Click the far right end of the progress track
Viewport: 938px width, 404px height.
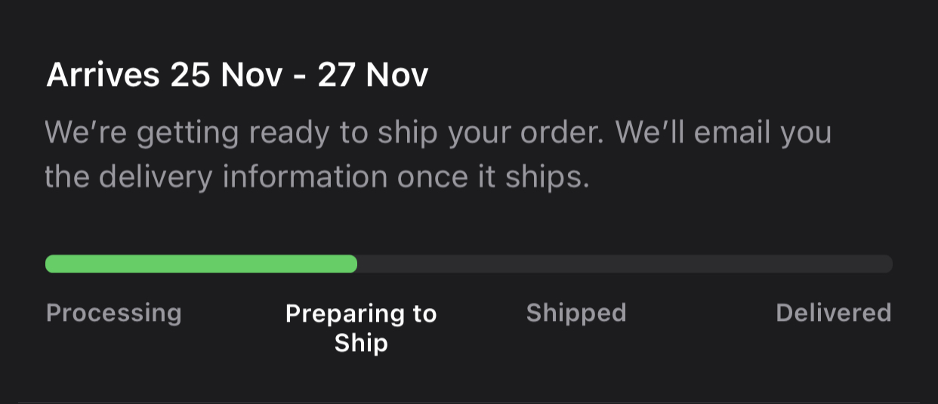(887, 264)
